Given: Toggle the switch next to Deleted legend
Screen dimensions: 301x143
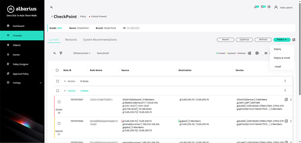Looking at the screenshot, I should [x=265, y=53].
